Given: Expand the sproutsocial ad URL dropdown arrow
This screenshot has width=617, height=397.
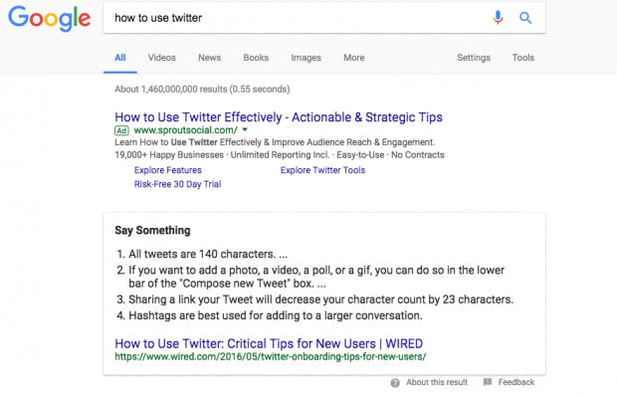Looking at the screenshot, I should pos(245,129).
